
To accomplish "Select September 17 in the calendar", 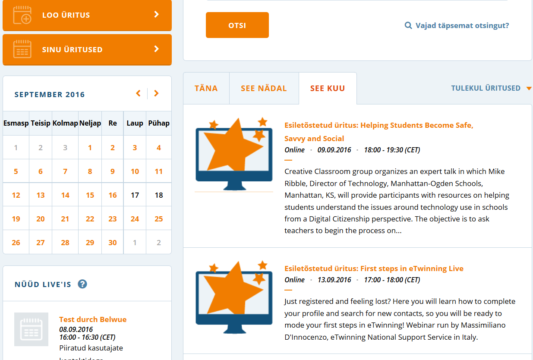I will tap(135, 195).
